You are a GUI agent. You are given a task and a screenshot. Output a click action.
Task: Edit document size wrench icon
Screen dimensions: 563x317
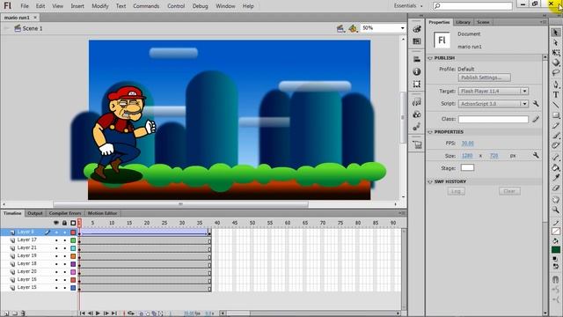(536, 155)
